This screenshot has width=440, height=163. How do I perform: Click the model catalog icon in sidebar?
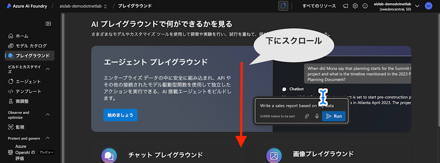pyautogui.click(x=11, y=46)
